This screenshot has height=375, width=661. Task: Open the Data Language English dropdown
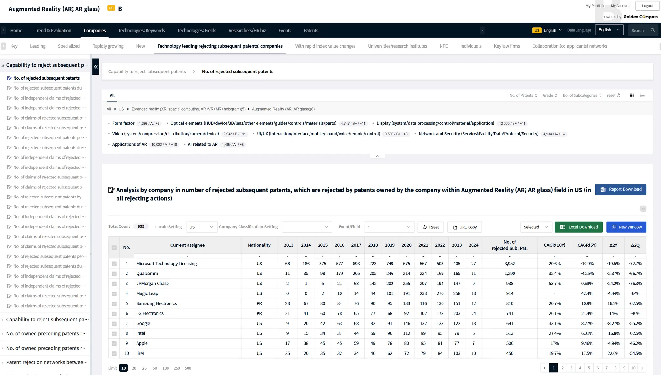coord(609,30)
